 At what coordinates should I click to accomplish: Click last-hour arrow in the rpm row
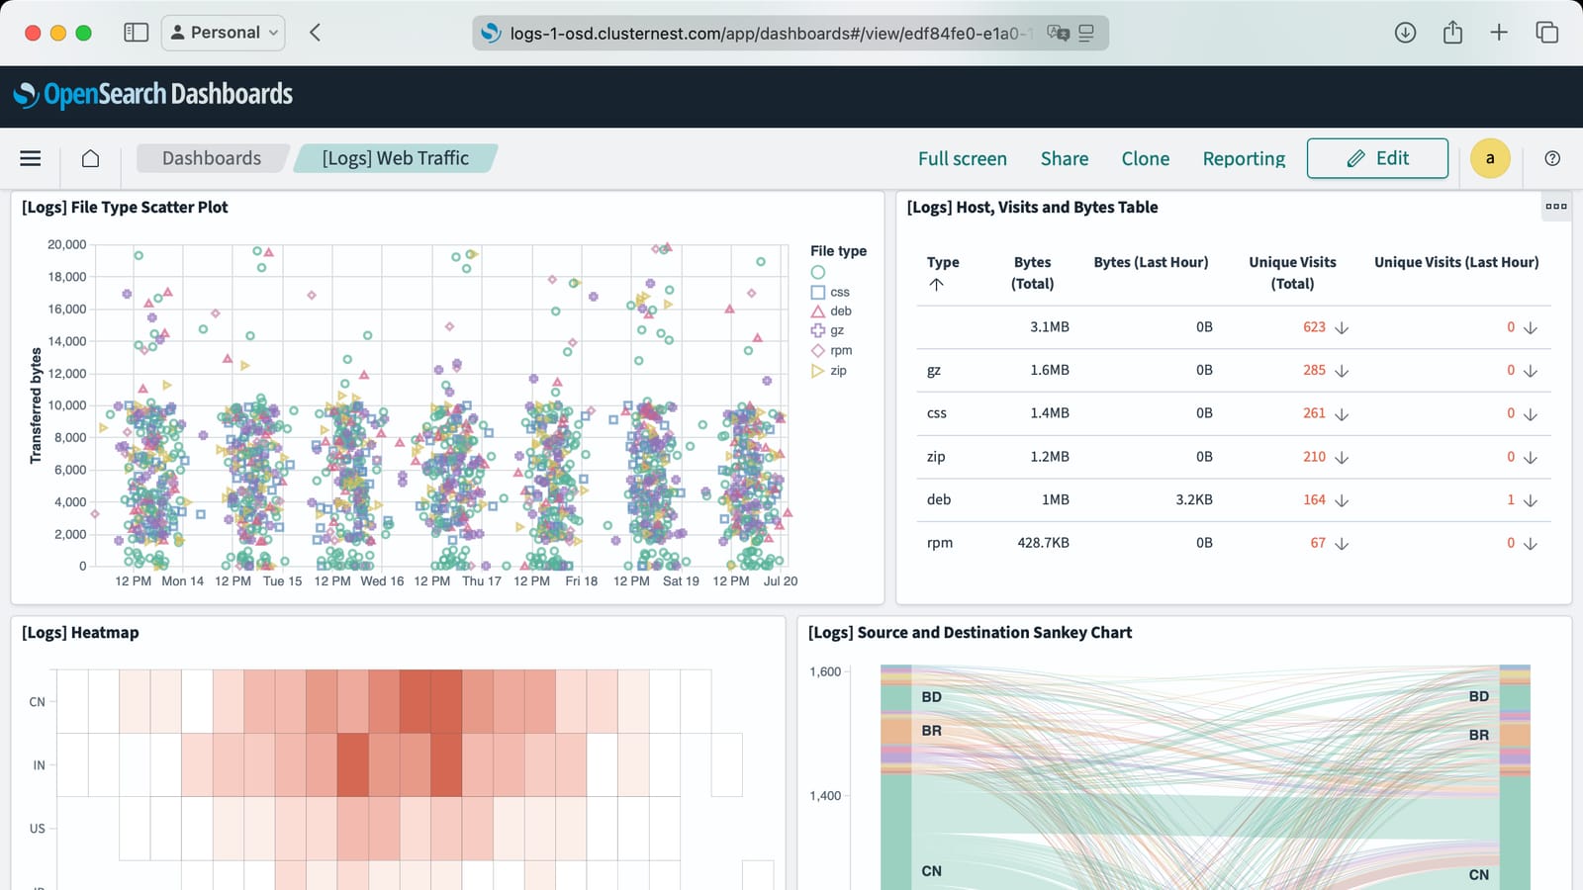coord(1530,543)
